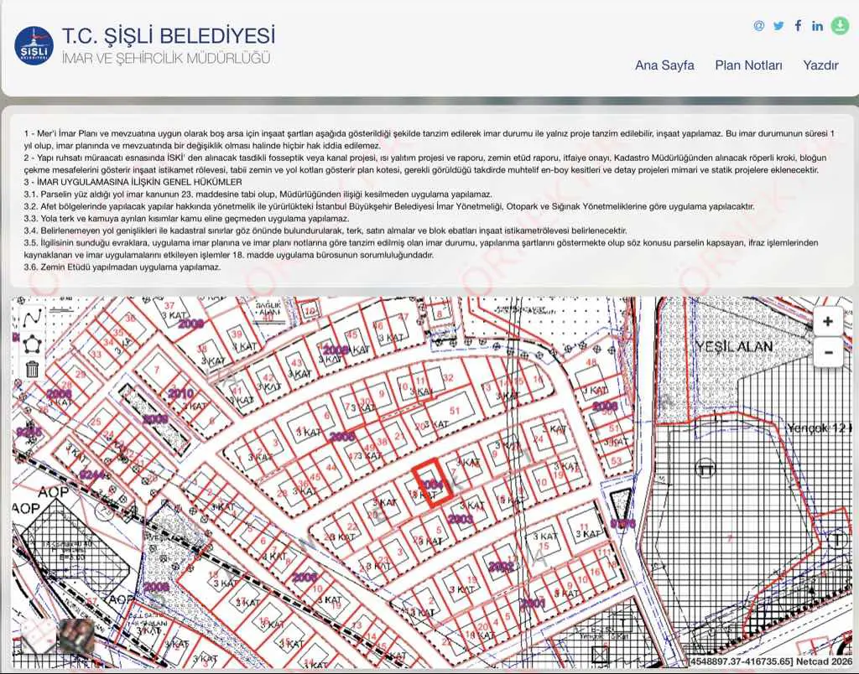This screenshot has width=859, height=674.
Task: Open the email @ share icon
Action: [758, 26]
